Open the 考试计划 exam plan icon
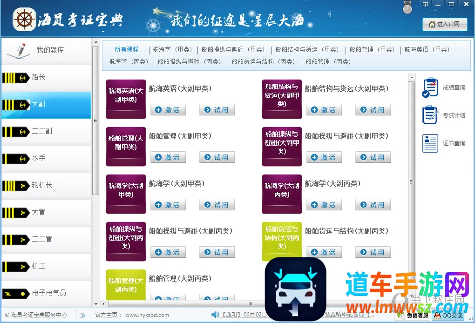Viewport: 475px width, 323px height. 430,115
